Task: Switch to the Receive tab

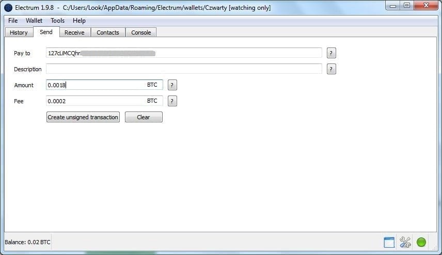Action: (74, 33)
